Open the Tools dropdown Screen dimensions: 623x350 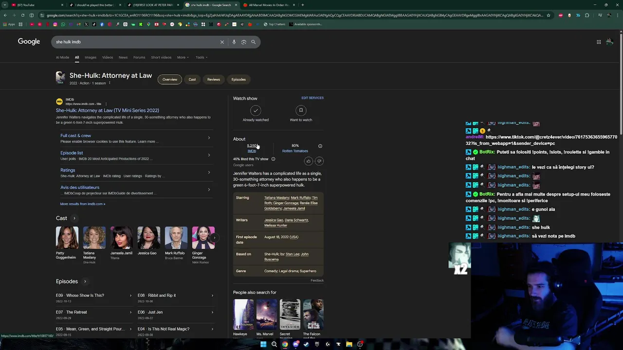(202, 57)
